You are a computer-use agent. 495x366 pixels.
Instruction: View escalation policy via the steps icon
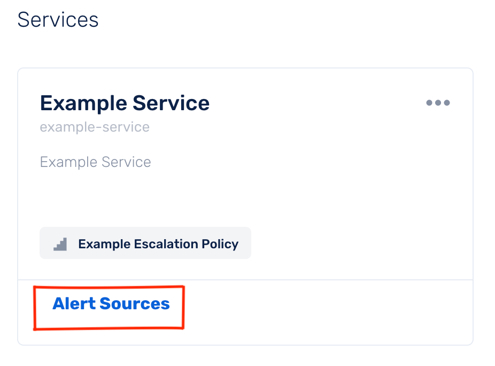pyautogui.click(x=60, y=245)
